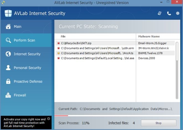Click the document report icon in header
The width and height of the screenshot is (183, 130).
point(160,13)
